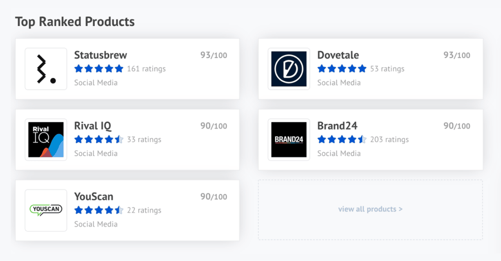This screenshot has height=261, width=501.
Task: Open the Rival IQ logo thumbnail
Action: (46, 139)
